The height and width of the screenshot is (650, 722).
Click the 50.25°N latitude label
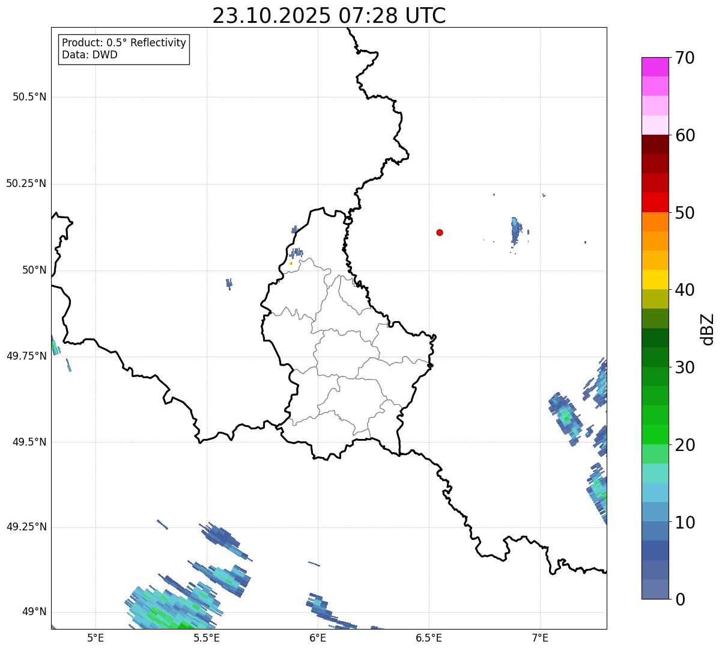[x=26, y=183]
